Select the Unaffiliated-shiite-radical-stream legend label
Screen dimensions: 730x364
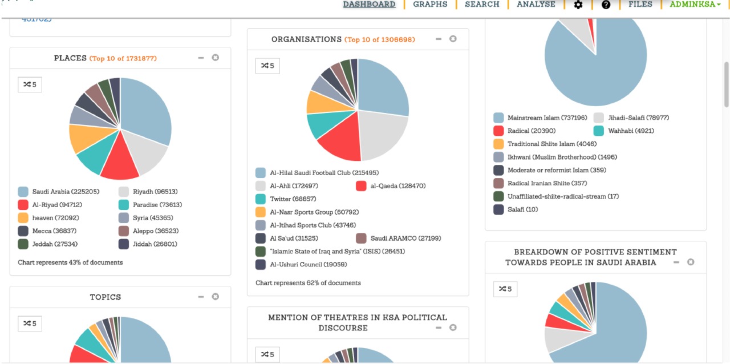pos(563,197)
